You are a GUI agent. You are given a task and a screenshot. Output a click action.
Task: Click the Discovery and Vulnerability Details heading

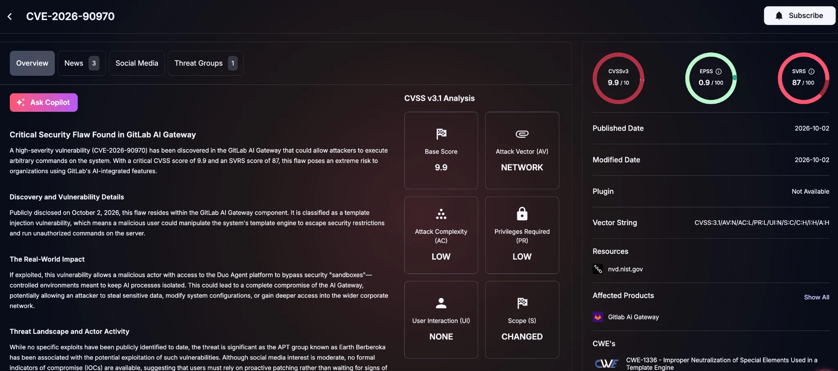67,197
